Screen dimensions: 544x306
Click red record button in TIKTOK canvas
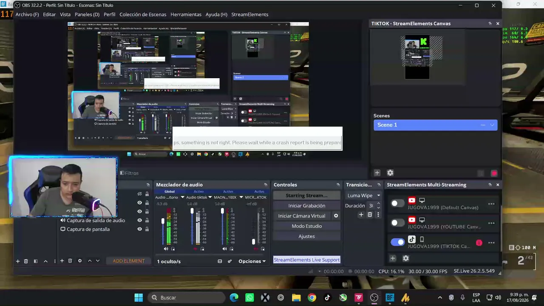[494, 173]
